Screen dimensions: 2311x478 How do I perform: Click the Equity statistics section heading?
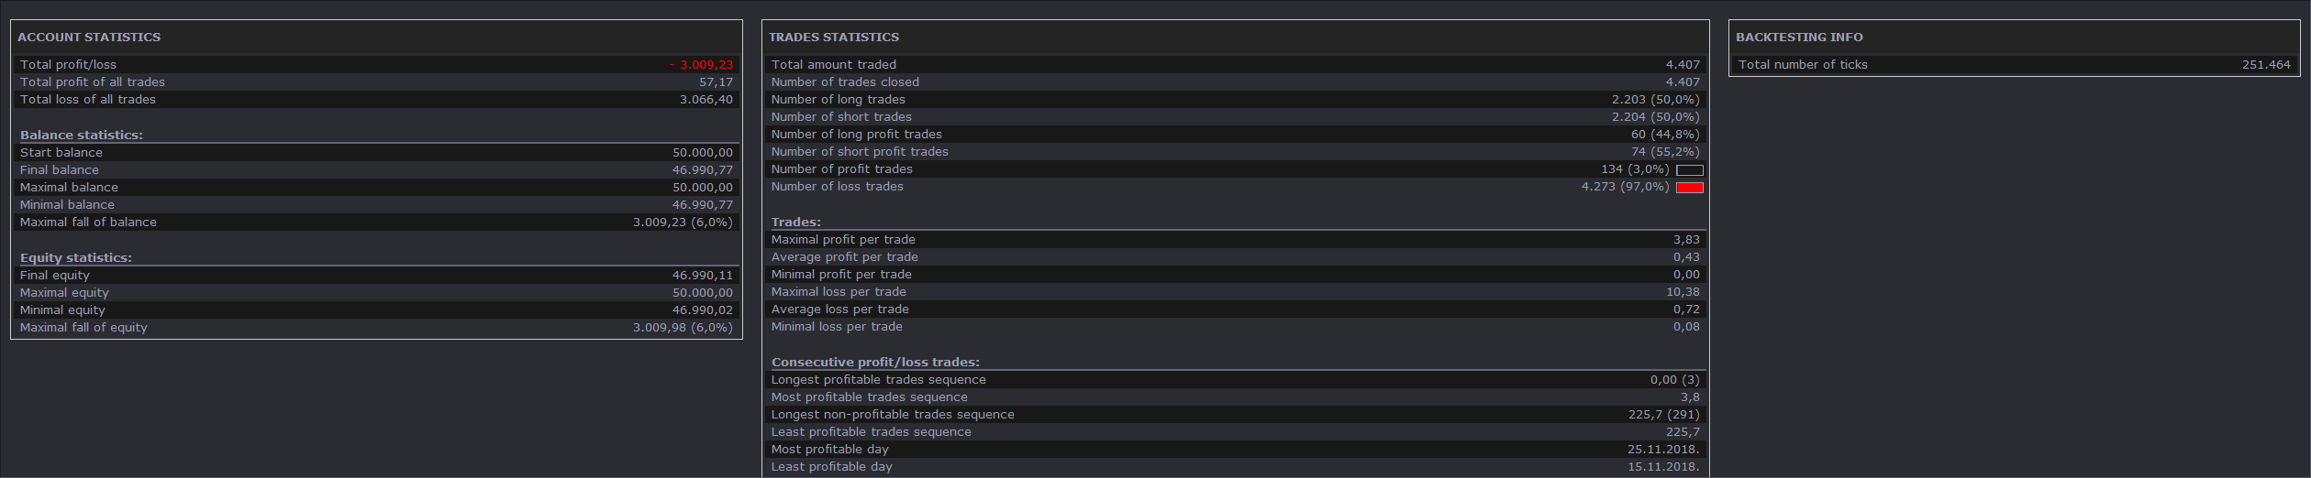(x=76, y=257)
